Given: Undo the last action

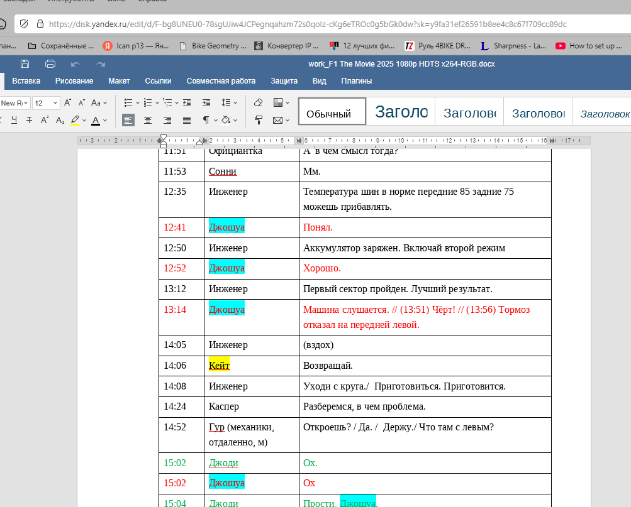Looking at the screenshot, I should (75, 64).
